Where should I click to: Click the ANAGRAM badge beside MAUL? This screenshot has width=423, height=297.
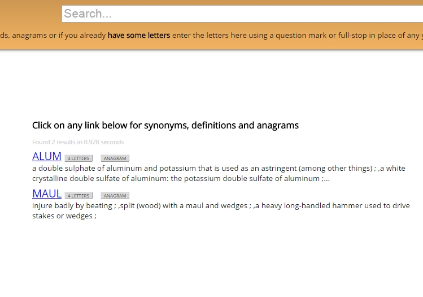(115, 196)
